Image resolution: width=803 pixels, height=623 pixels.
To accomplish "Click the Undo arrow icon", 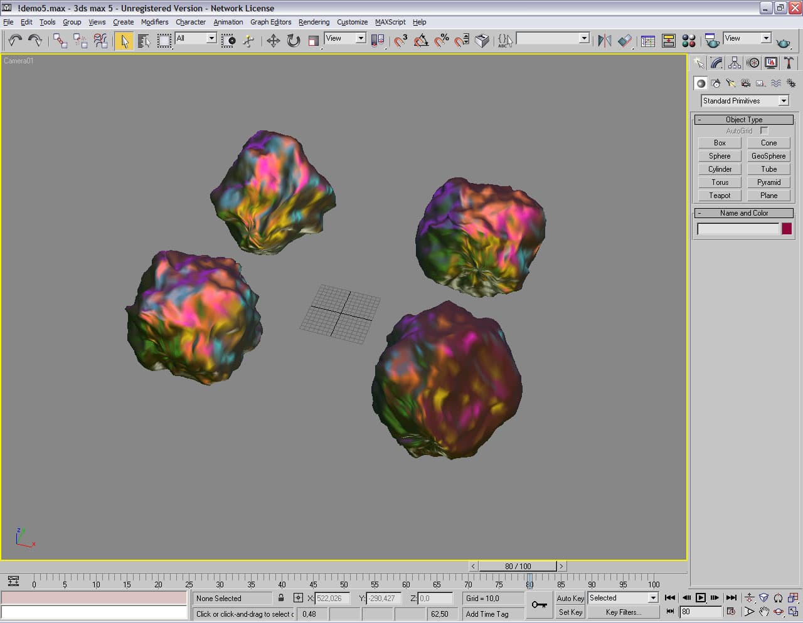I will tap(14, 41).
